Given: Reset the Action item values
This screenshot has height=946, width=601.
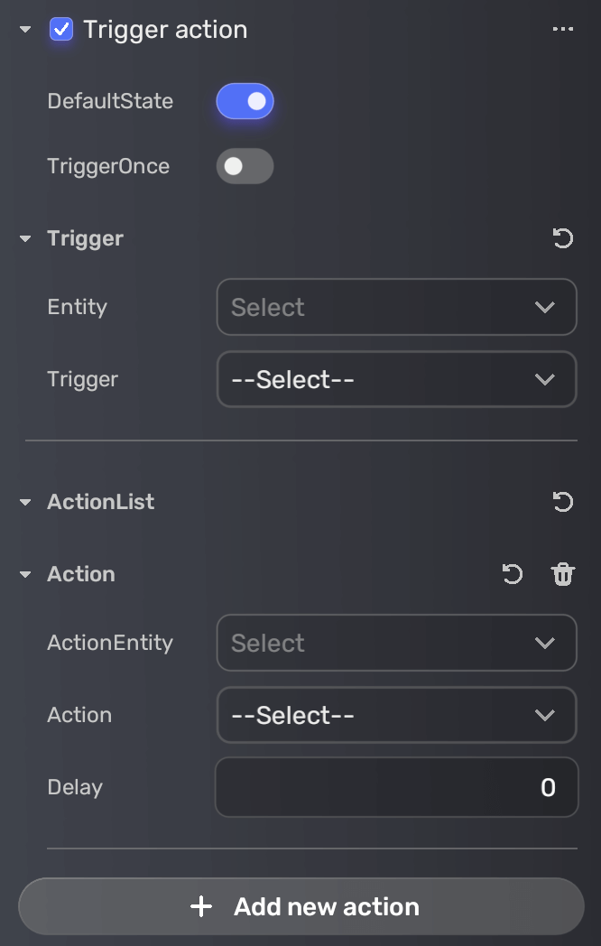Looking at the screenshot, I should click(513, 574).
